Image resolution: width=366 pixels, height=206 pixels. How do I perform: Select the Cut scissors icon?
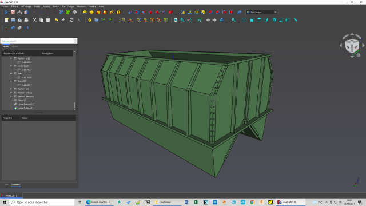pyautogui.click(x=34, y=20)
